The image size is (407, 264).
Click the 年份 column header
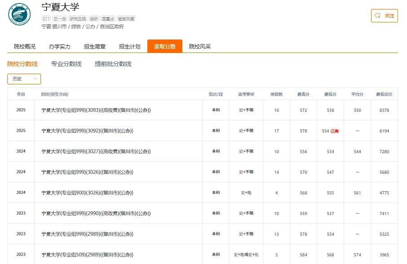[x=21, y=94]
